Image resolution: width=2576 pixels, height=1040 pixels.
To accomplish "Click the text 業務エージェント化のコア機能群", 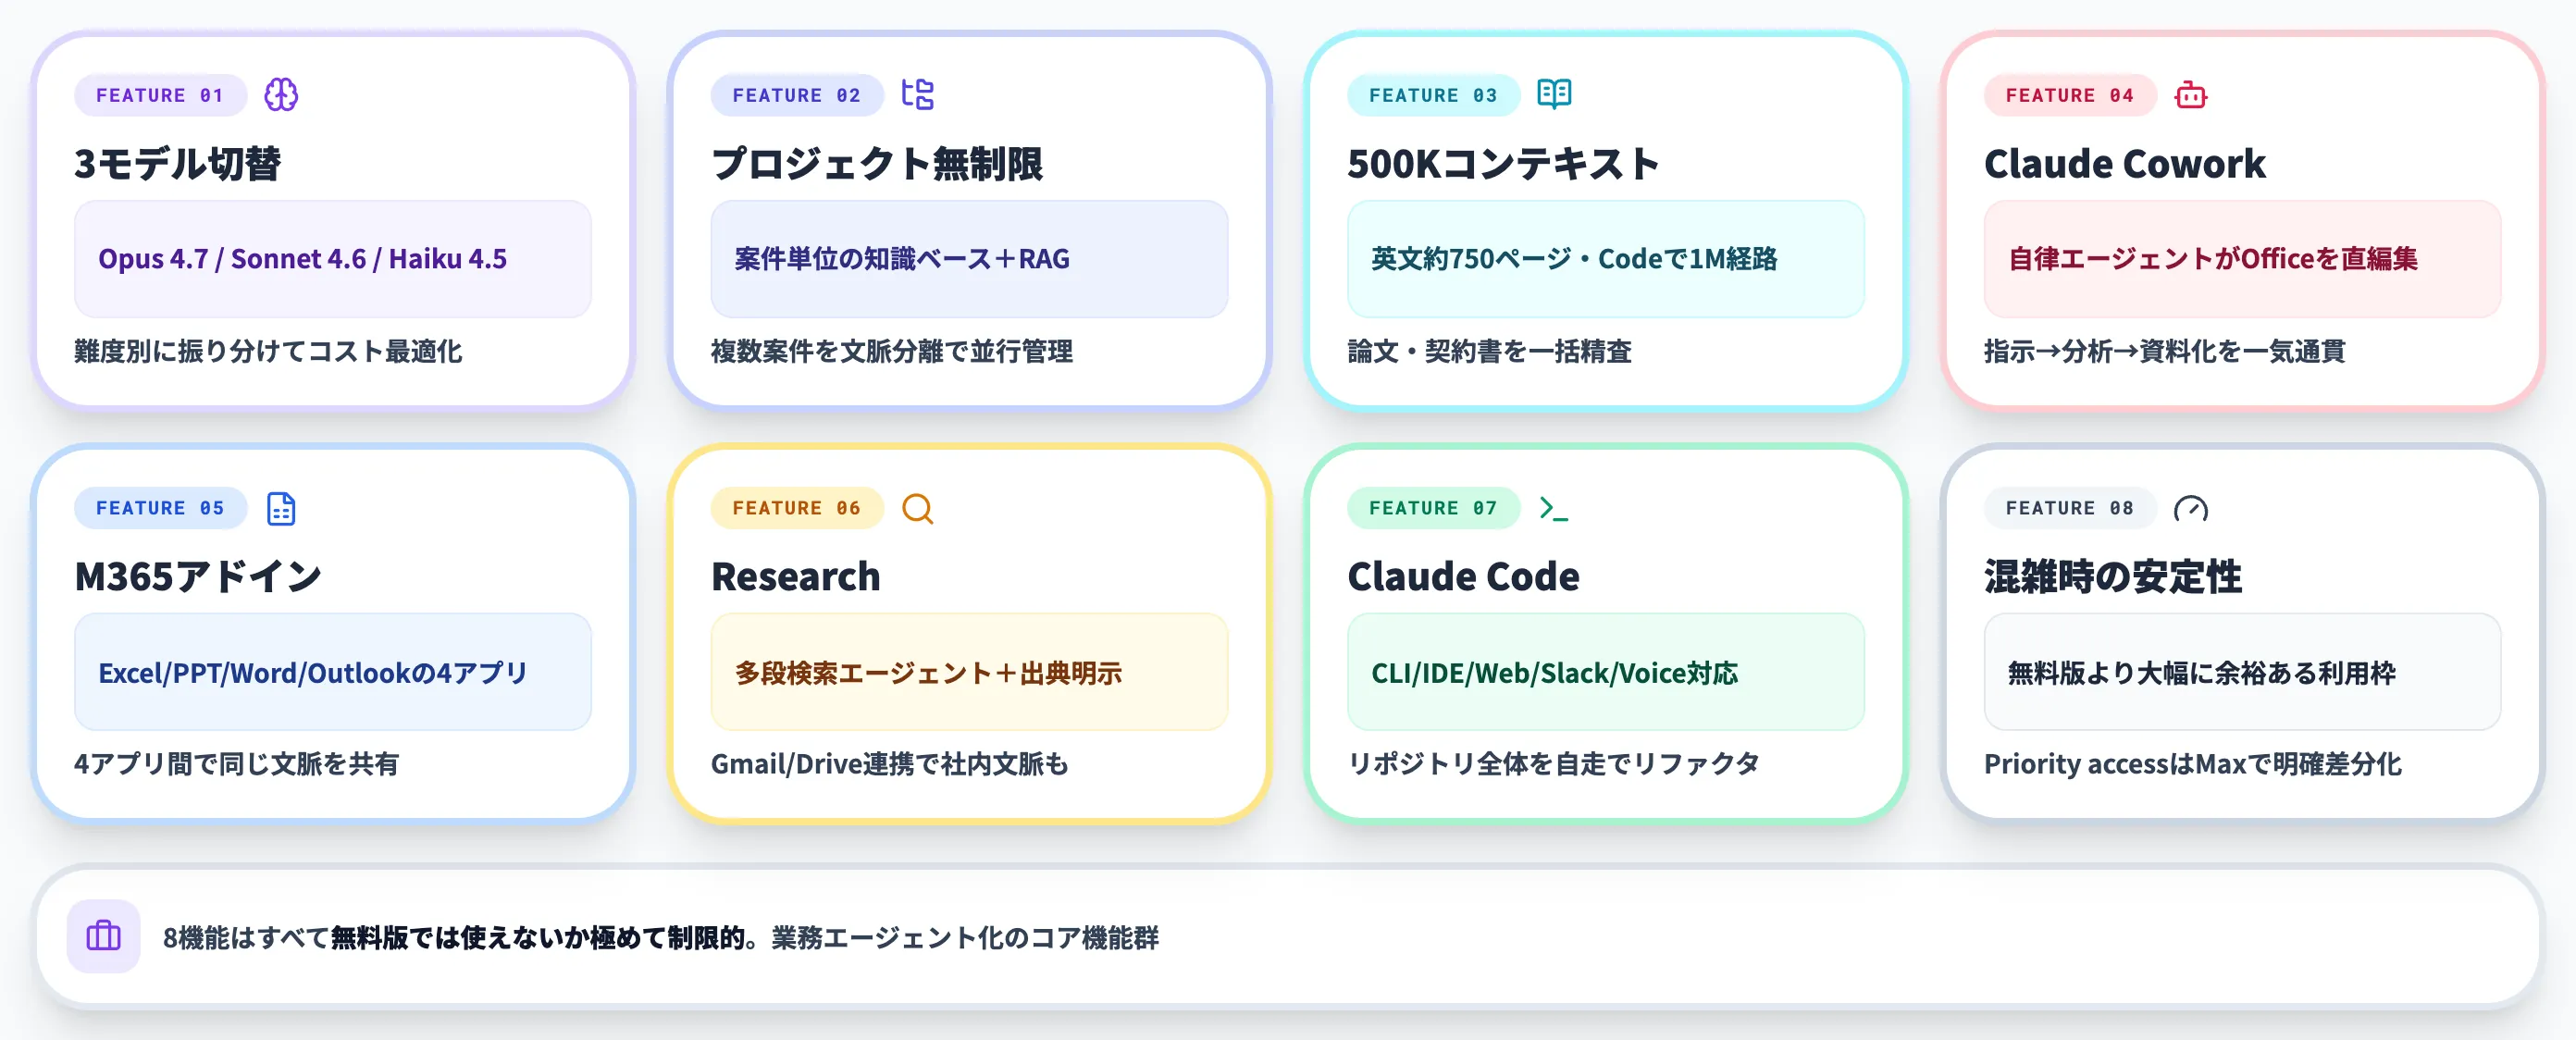I will (x=965, y=938).
